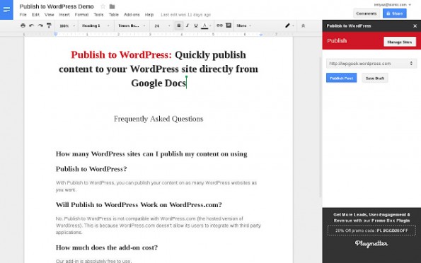421x263 pixels.
Task: Insert a comment using toolbar icon
Action: coord(229,25)
